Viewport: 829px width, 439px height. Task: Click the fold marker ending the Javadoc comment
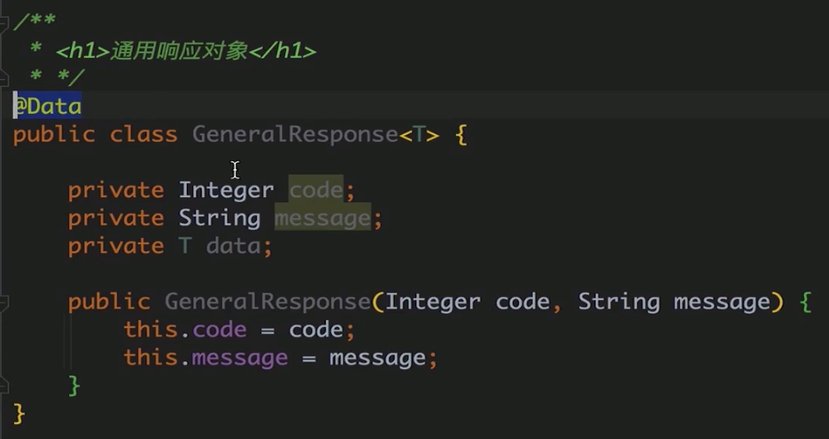tap(3, 79)
